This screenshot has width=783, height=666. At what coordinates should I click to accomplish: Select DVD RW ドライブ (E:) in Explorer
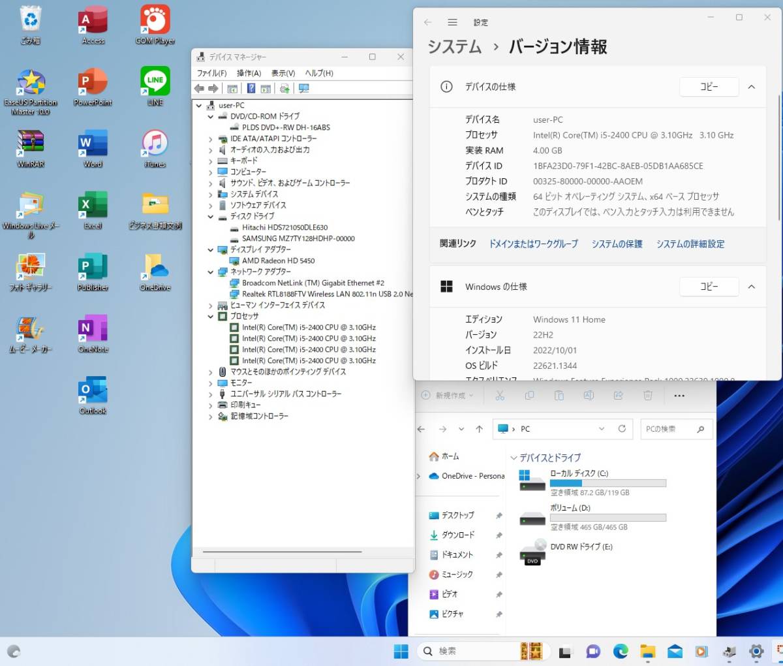(565, 552)
